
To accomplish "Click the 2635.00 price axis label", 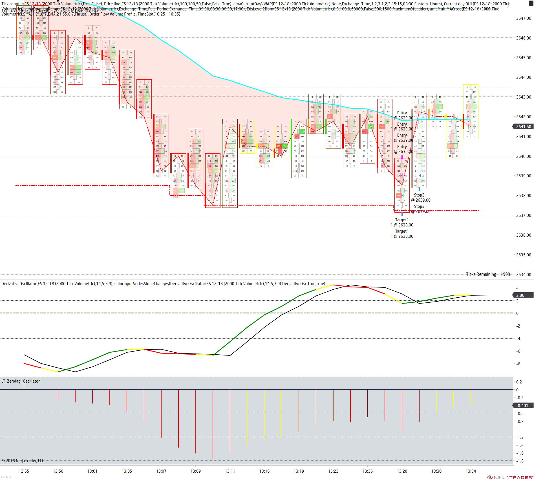I will click(524, 255).
